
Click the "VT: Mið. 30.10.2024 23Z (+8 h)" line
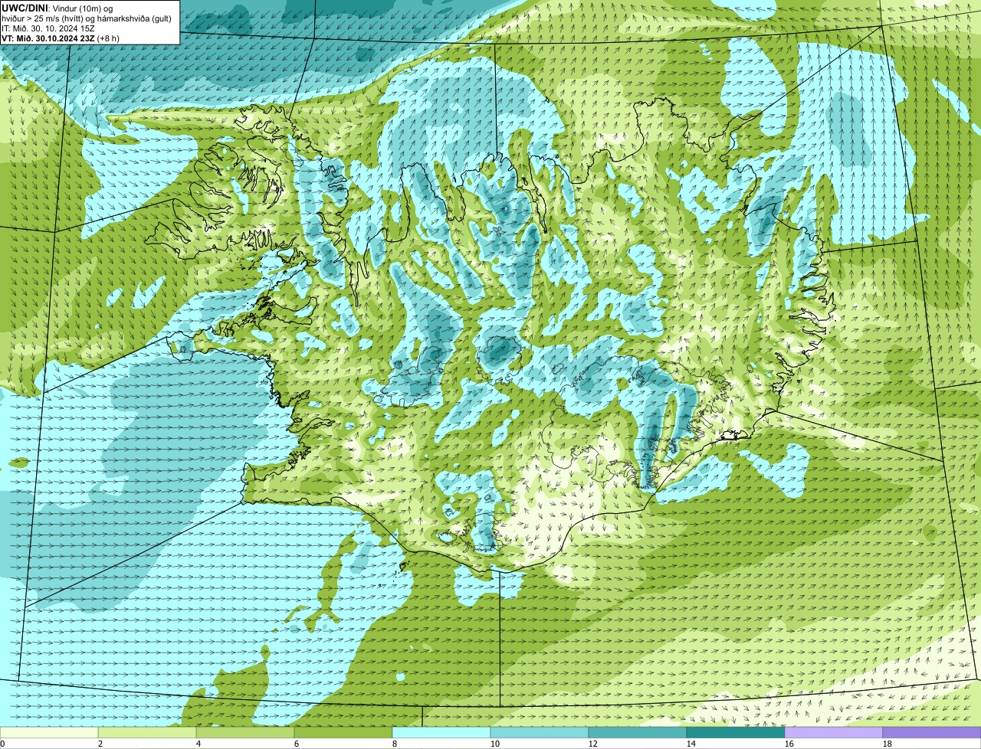61,38
